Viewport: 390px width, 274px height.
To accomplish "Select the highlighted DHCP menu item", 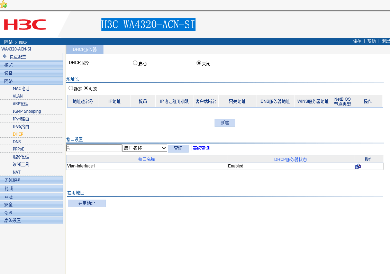I will [18, 134].
